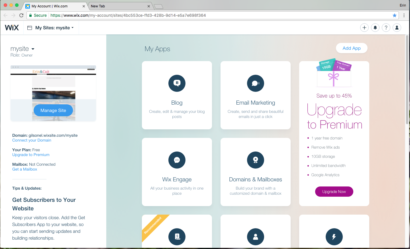Click the Role: Owner label

(21, 55)
